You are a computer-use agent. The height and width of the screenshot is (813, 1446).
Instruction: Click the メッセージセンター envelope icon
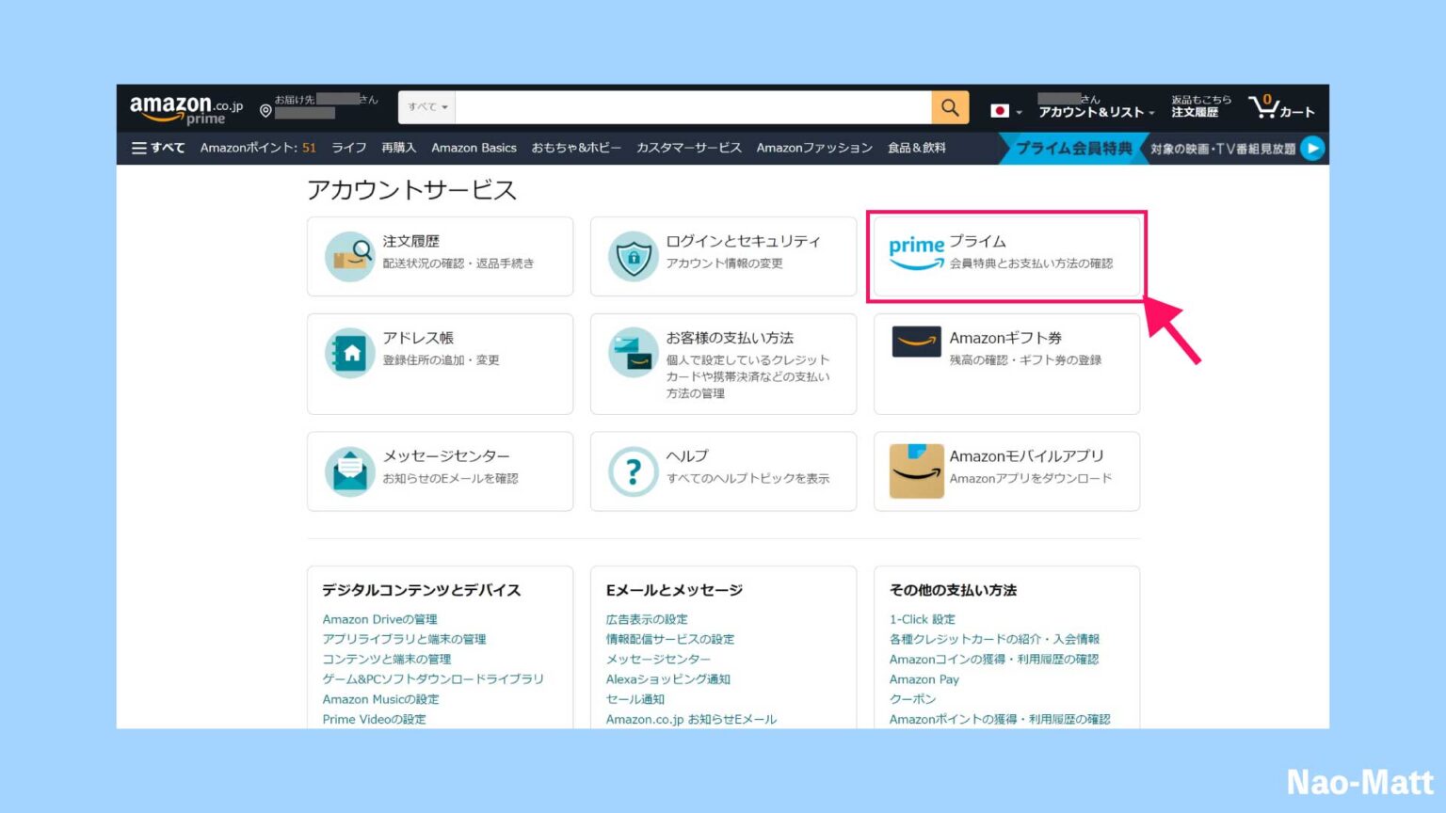coord(349,470)
